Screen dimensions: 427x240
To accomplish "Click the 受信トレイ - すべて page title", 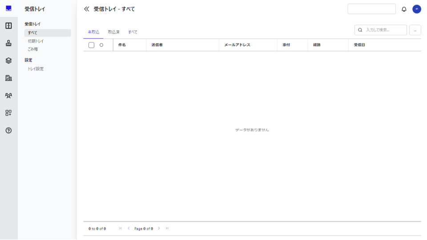I will click(x=114, y=9).
